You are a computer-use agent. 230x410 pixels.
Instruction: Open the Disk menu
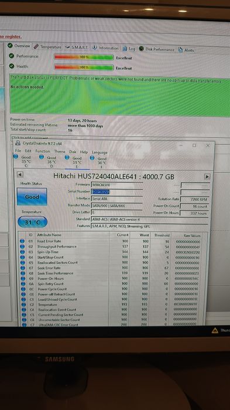[73, 152]
